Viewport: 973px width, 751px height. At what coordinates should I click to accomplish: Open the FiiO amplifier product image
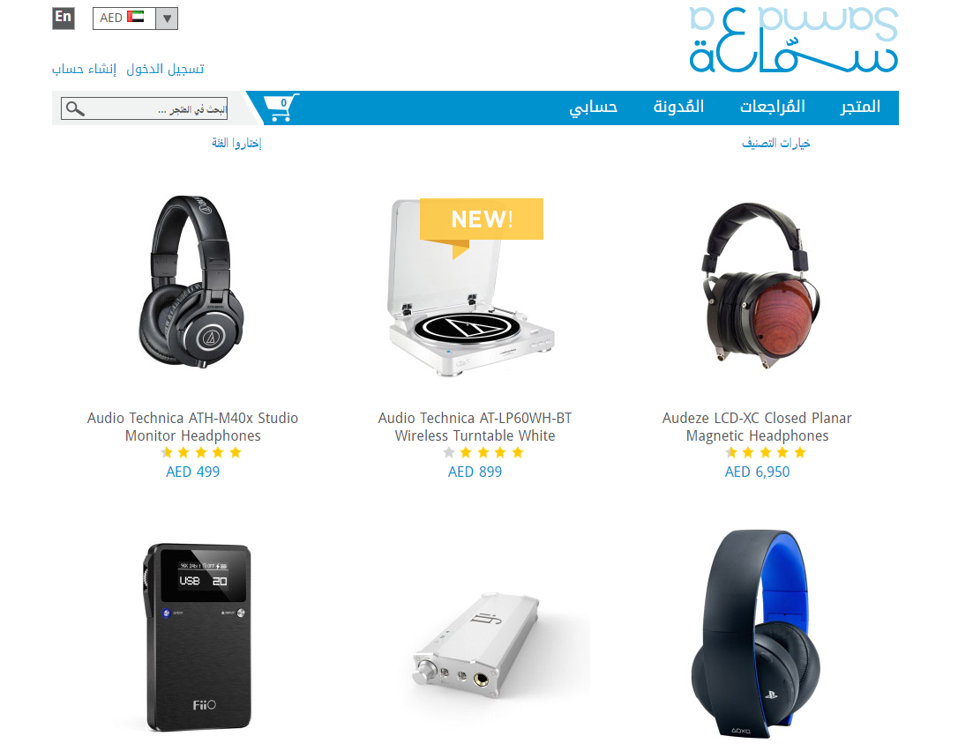(198, 637)
